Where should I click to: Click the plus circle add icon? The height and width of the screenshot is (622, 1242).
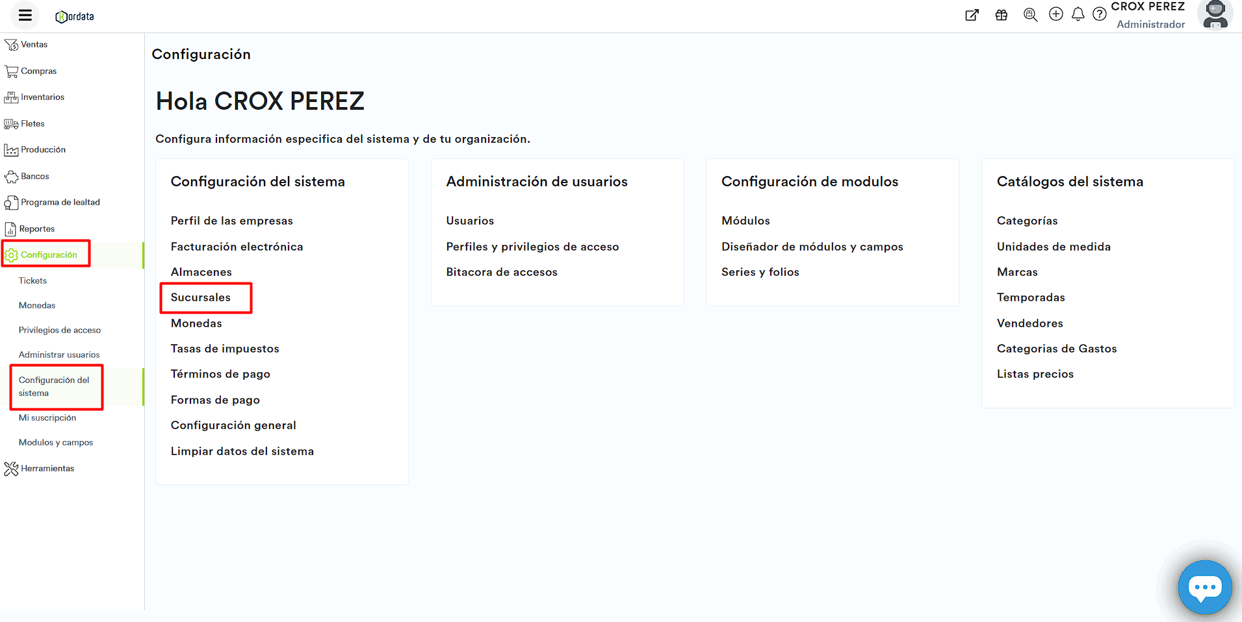tap(1056, 14)
